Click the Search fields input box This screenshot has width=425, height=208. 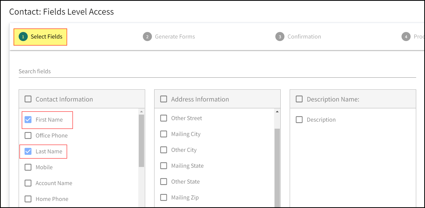[217, 72]
